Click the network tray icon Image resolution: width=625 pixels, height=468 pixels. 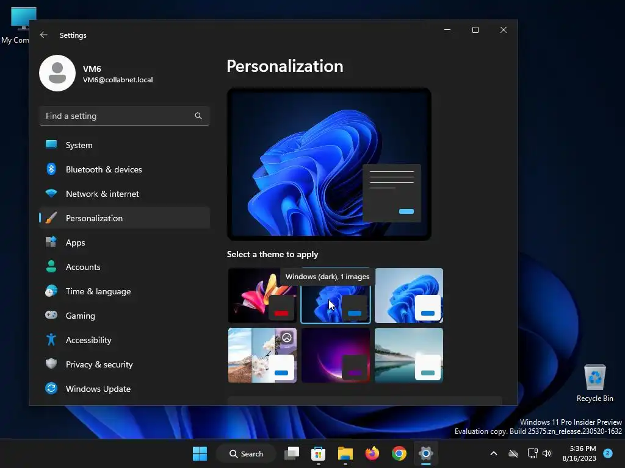(532, 453)
